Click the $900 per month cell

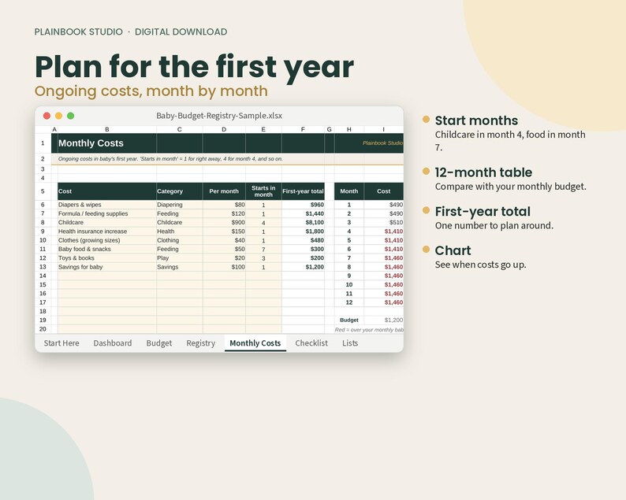click(x=224, y=223)
